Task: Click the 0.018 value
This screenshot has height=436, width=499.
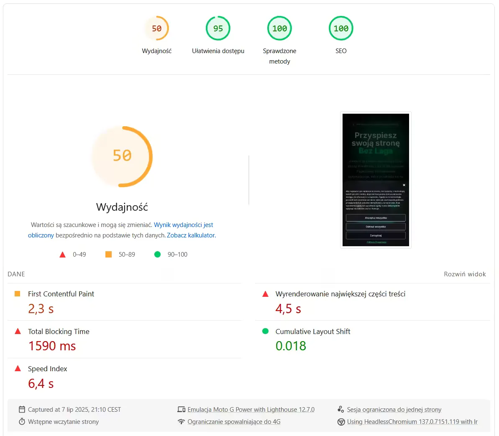Action: (x=291, y=346)
